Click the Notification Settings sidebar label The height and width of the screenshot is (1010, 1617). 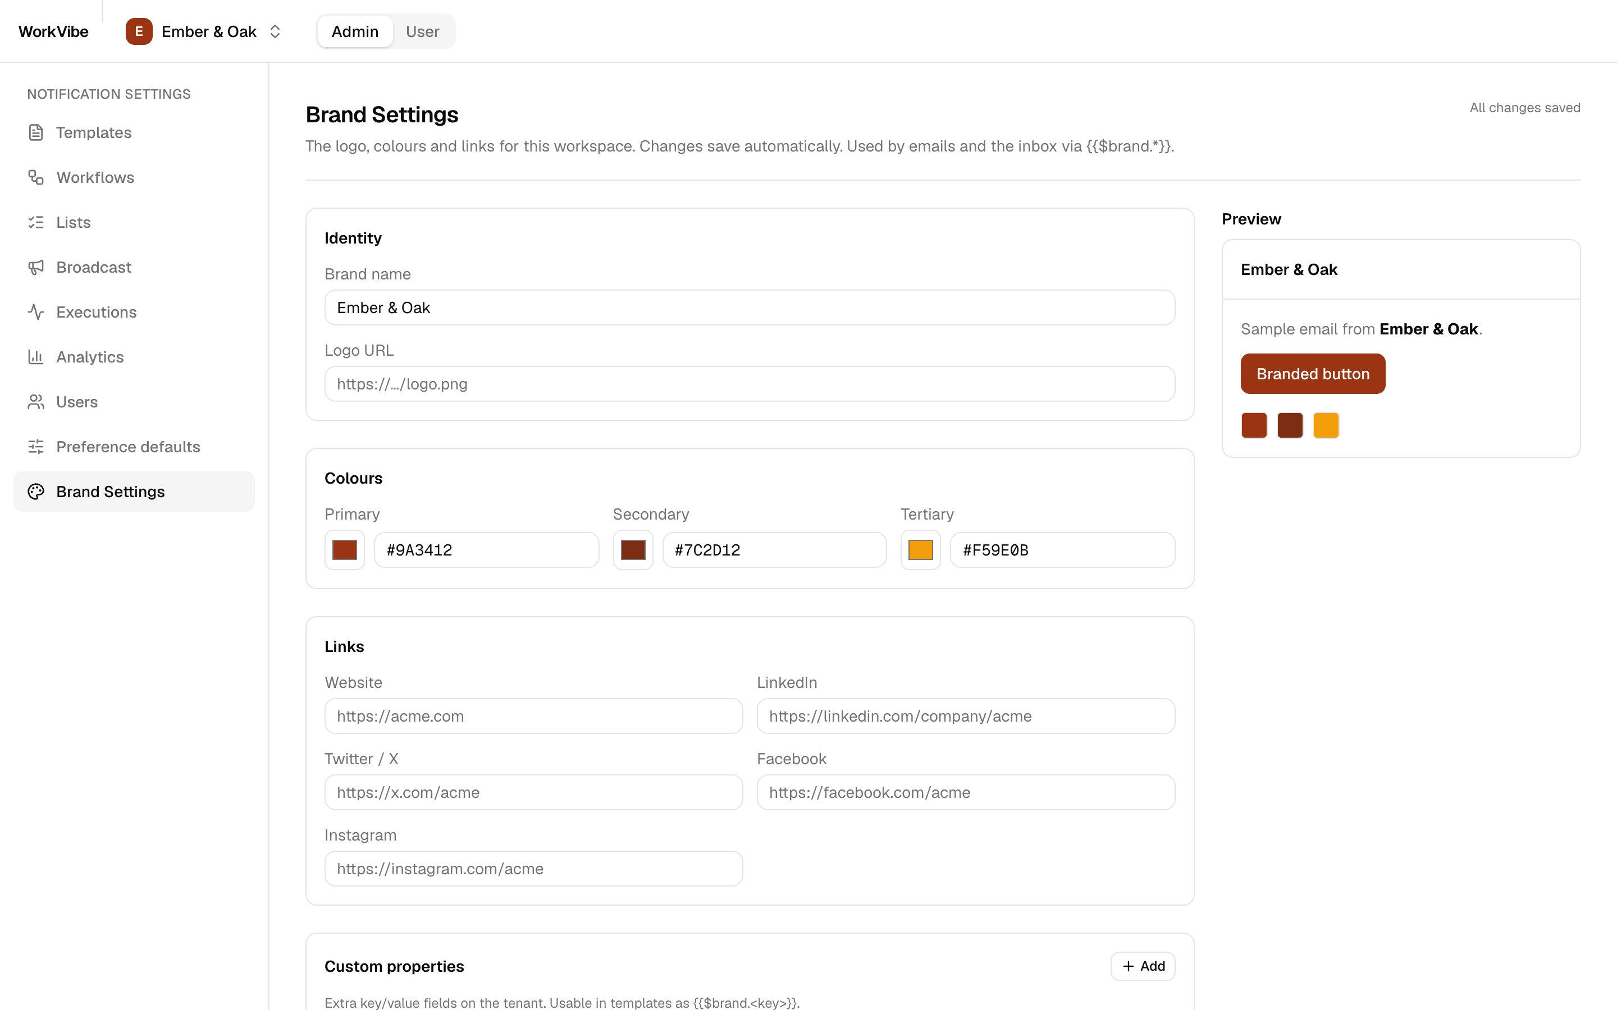coord(109,94)
